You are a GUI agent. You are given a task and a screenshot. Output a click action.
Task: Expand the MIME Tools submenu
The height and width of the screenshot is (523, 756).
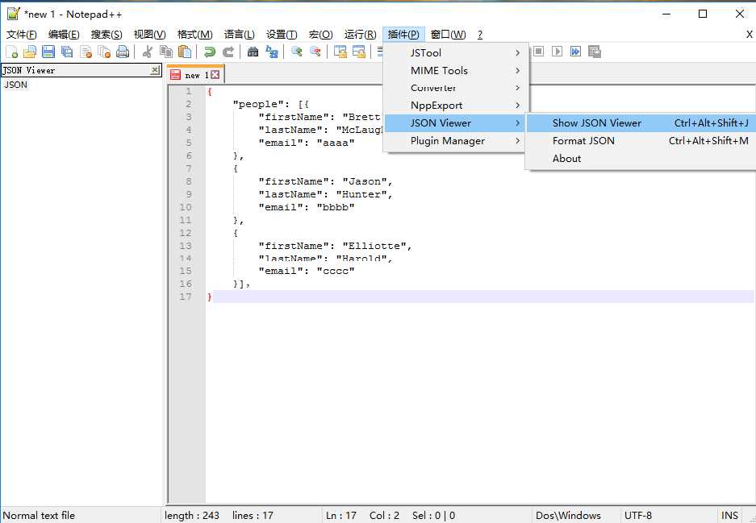click(x=456, y=70)
